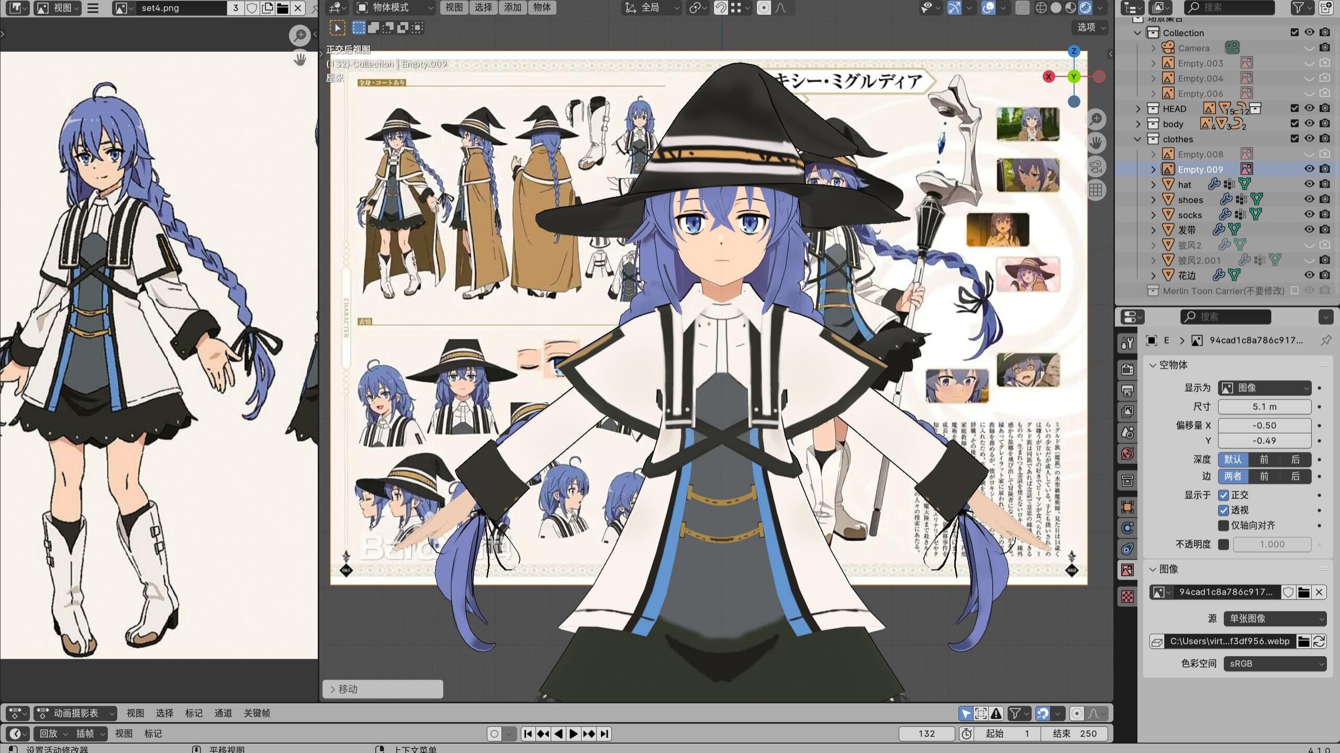Open the Output properties tab

click(x=1127, y=391)
